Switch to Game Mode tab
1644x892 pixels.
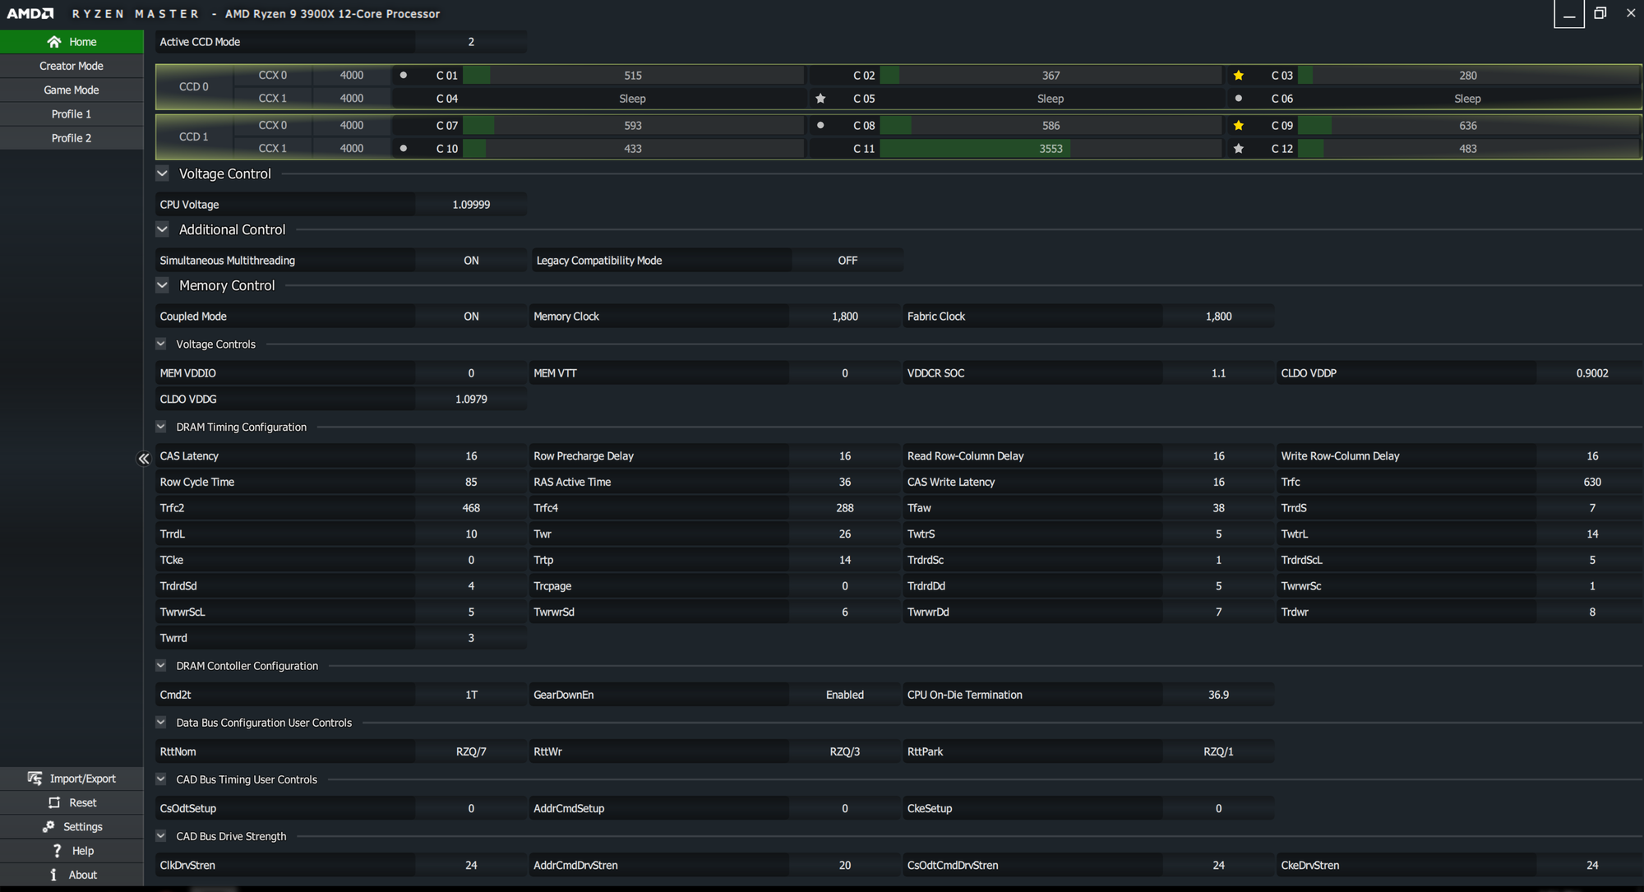pos(72,90)
